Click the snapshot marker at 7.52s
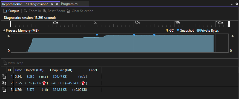239x99 pixels. click(x=134, y=35)
